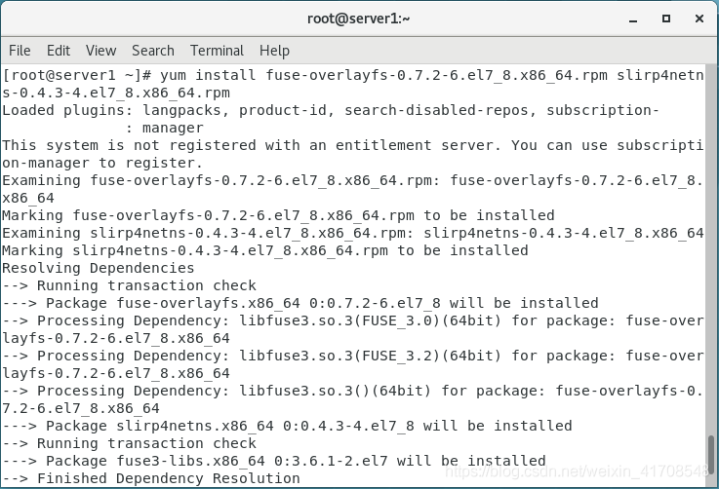Click the Finished Dependency Resolution line

(x=151, y=478)
